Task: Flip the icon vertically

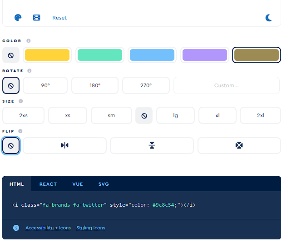Action: coord(152,145)
